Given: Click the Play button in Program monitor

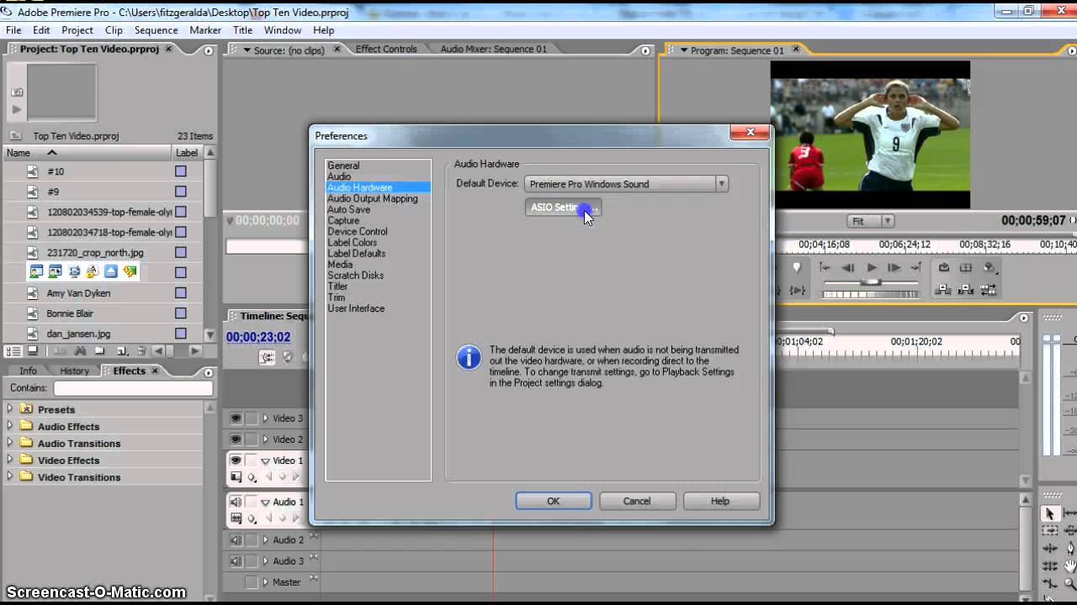Looking at the screenshot, I should [872, 267].
